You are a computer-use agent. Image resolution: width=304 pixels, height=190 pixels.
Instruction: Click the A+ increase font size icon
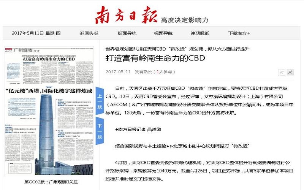[x=290, y=72]
